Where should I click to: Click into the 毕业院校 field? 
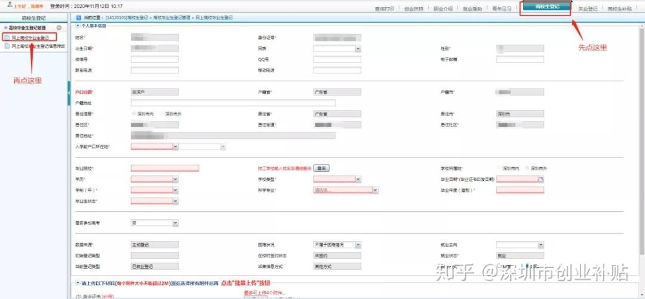pos(165,168)
